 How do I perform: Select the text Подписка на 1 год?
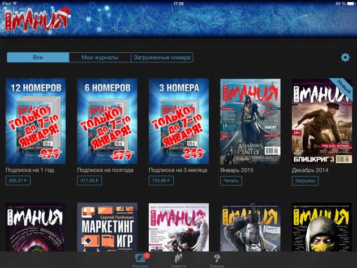(29, 170)
